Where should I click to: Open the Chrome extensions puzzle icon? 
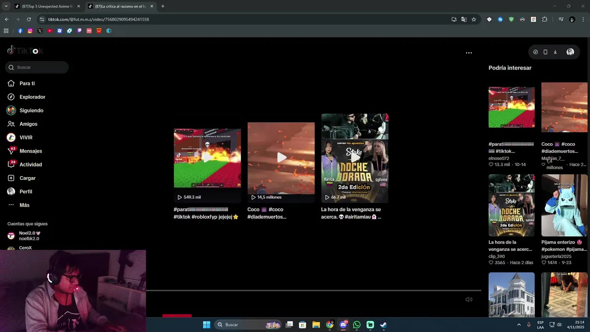pos(544,19)
